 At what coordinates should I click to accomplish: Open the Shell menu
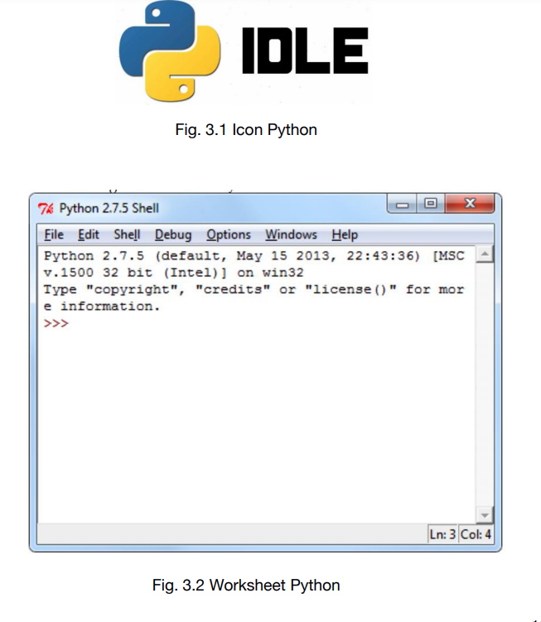127,234
